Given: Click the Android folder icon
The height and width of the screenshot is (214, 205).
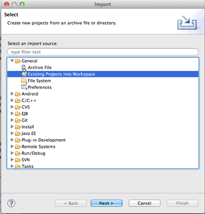Looking at the screenshot, I should (x=18, y=94).
